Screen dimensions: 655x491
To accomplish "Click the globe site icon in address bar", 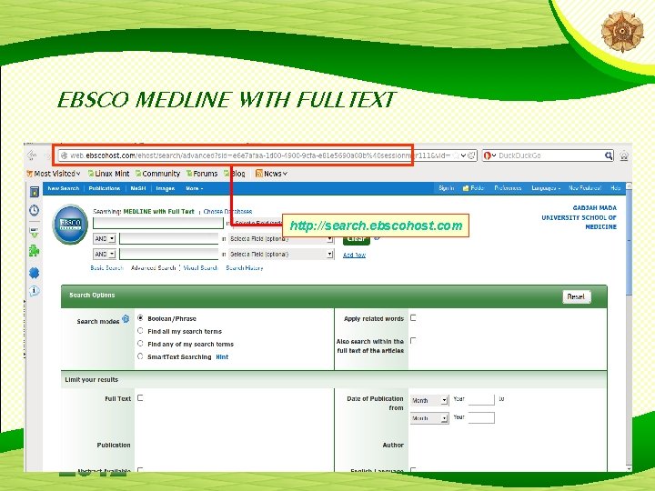I will point(64,155).
